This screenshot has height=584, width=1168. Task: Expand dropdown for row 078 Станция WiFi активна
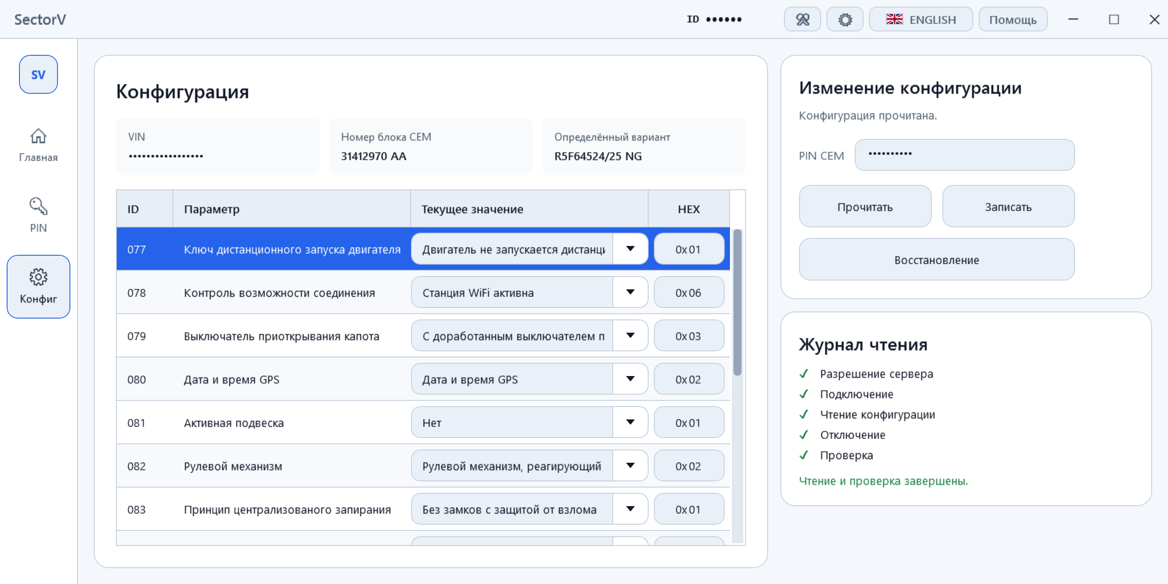click(630, 292)
